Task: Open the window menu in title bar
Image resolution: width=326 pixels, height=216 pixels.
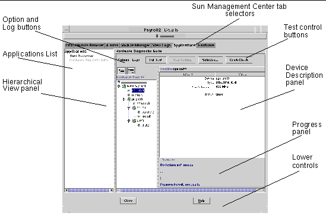Action: [67, 30]
